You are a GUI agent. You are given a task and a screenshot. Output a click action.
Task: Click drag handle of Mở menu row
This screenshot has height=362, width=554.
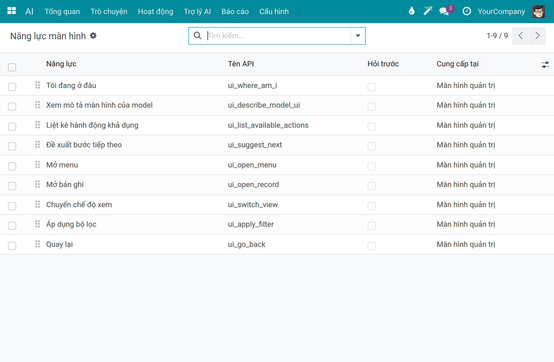(x=38, y=165)
